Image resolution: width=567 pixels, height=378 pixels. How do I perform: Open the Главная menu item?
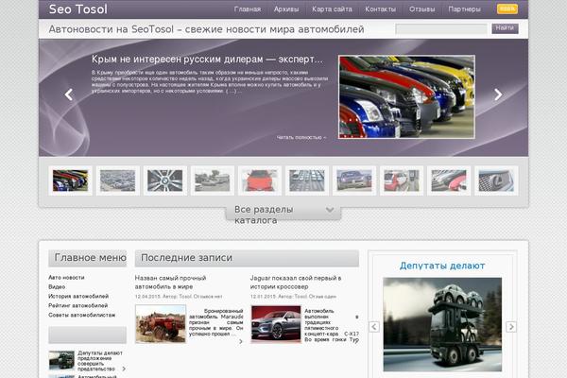pyautogui.click(x=248, y=10)
